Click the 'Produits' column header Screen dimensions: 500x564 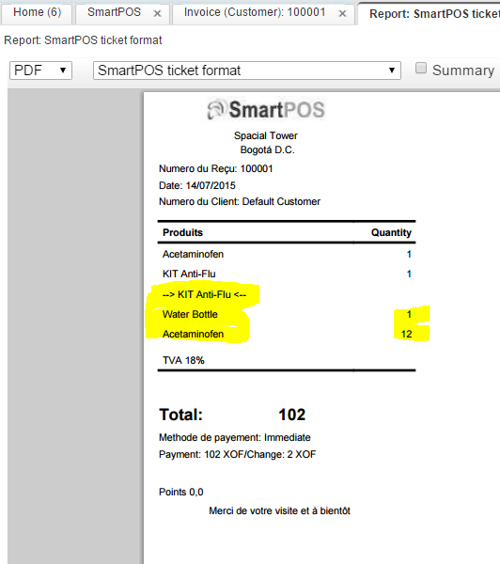[182, 232]
